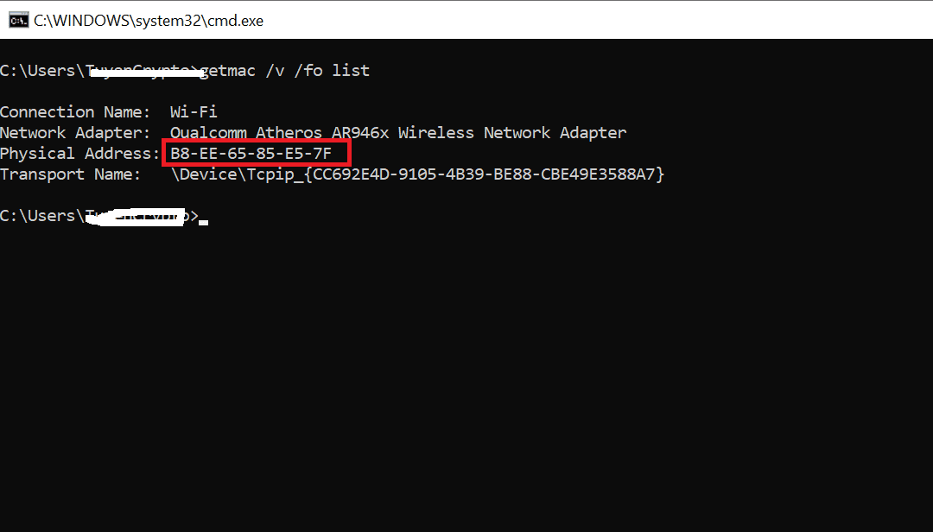Click the \Device\Tcpip transport name value

click(417, 174)
